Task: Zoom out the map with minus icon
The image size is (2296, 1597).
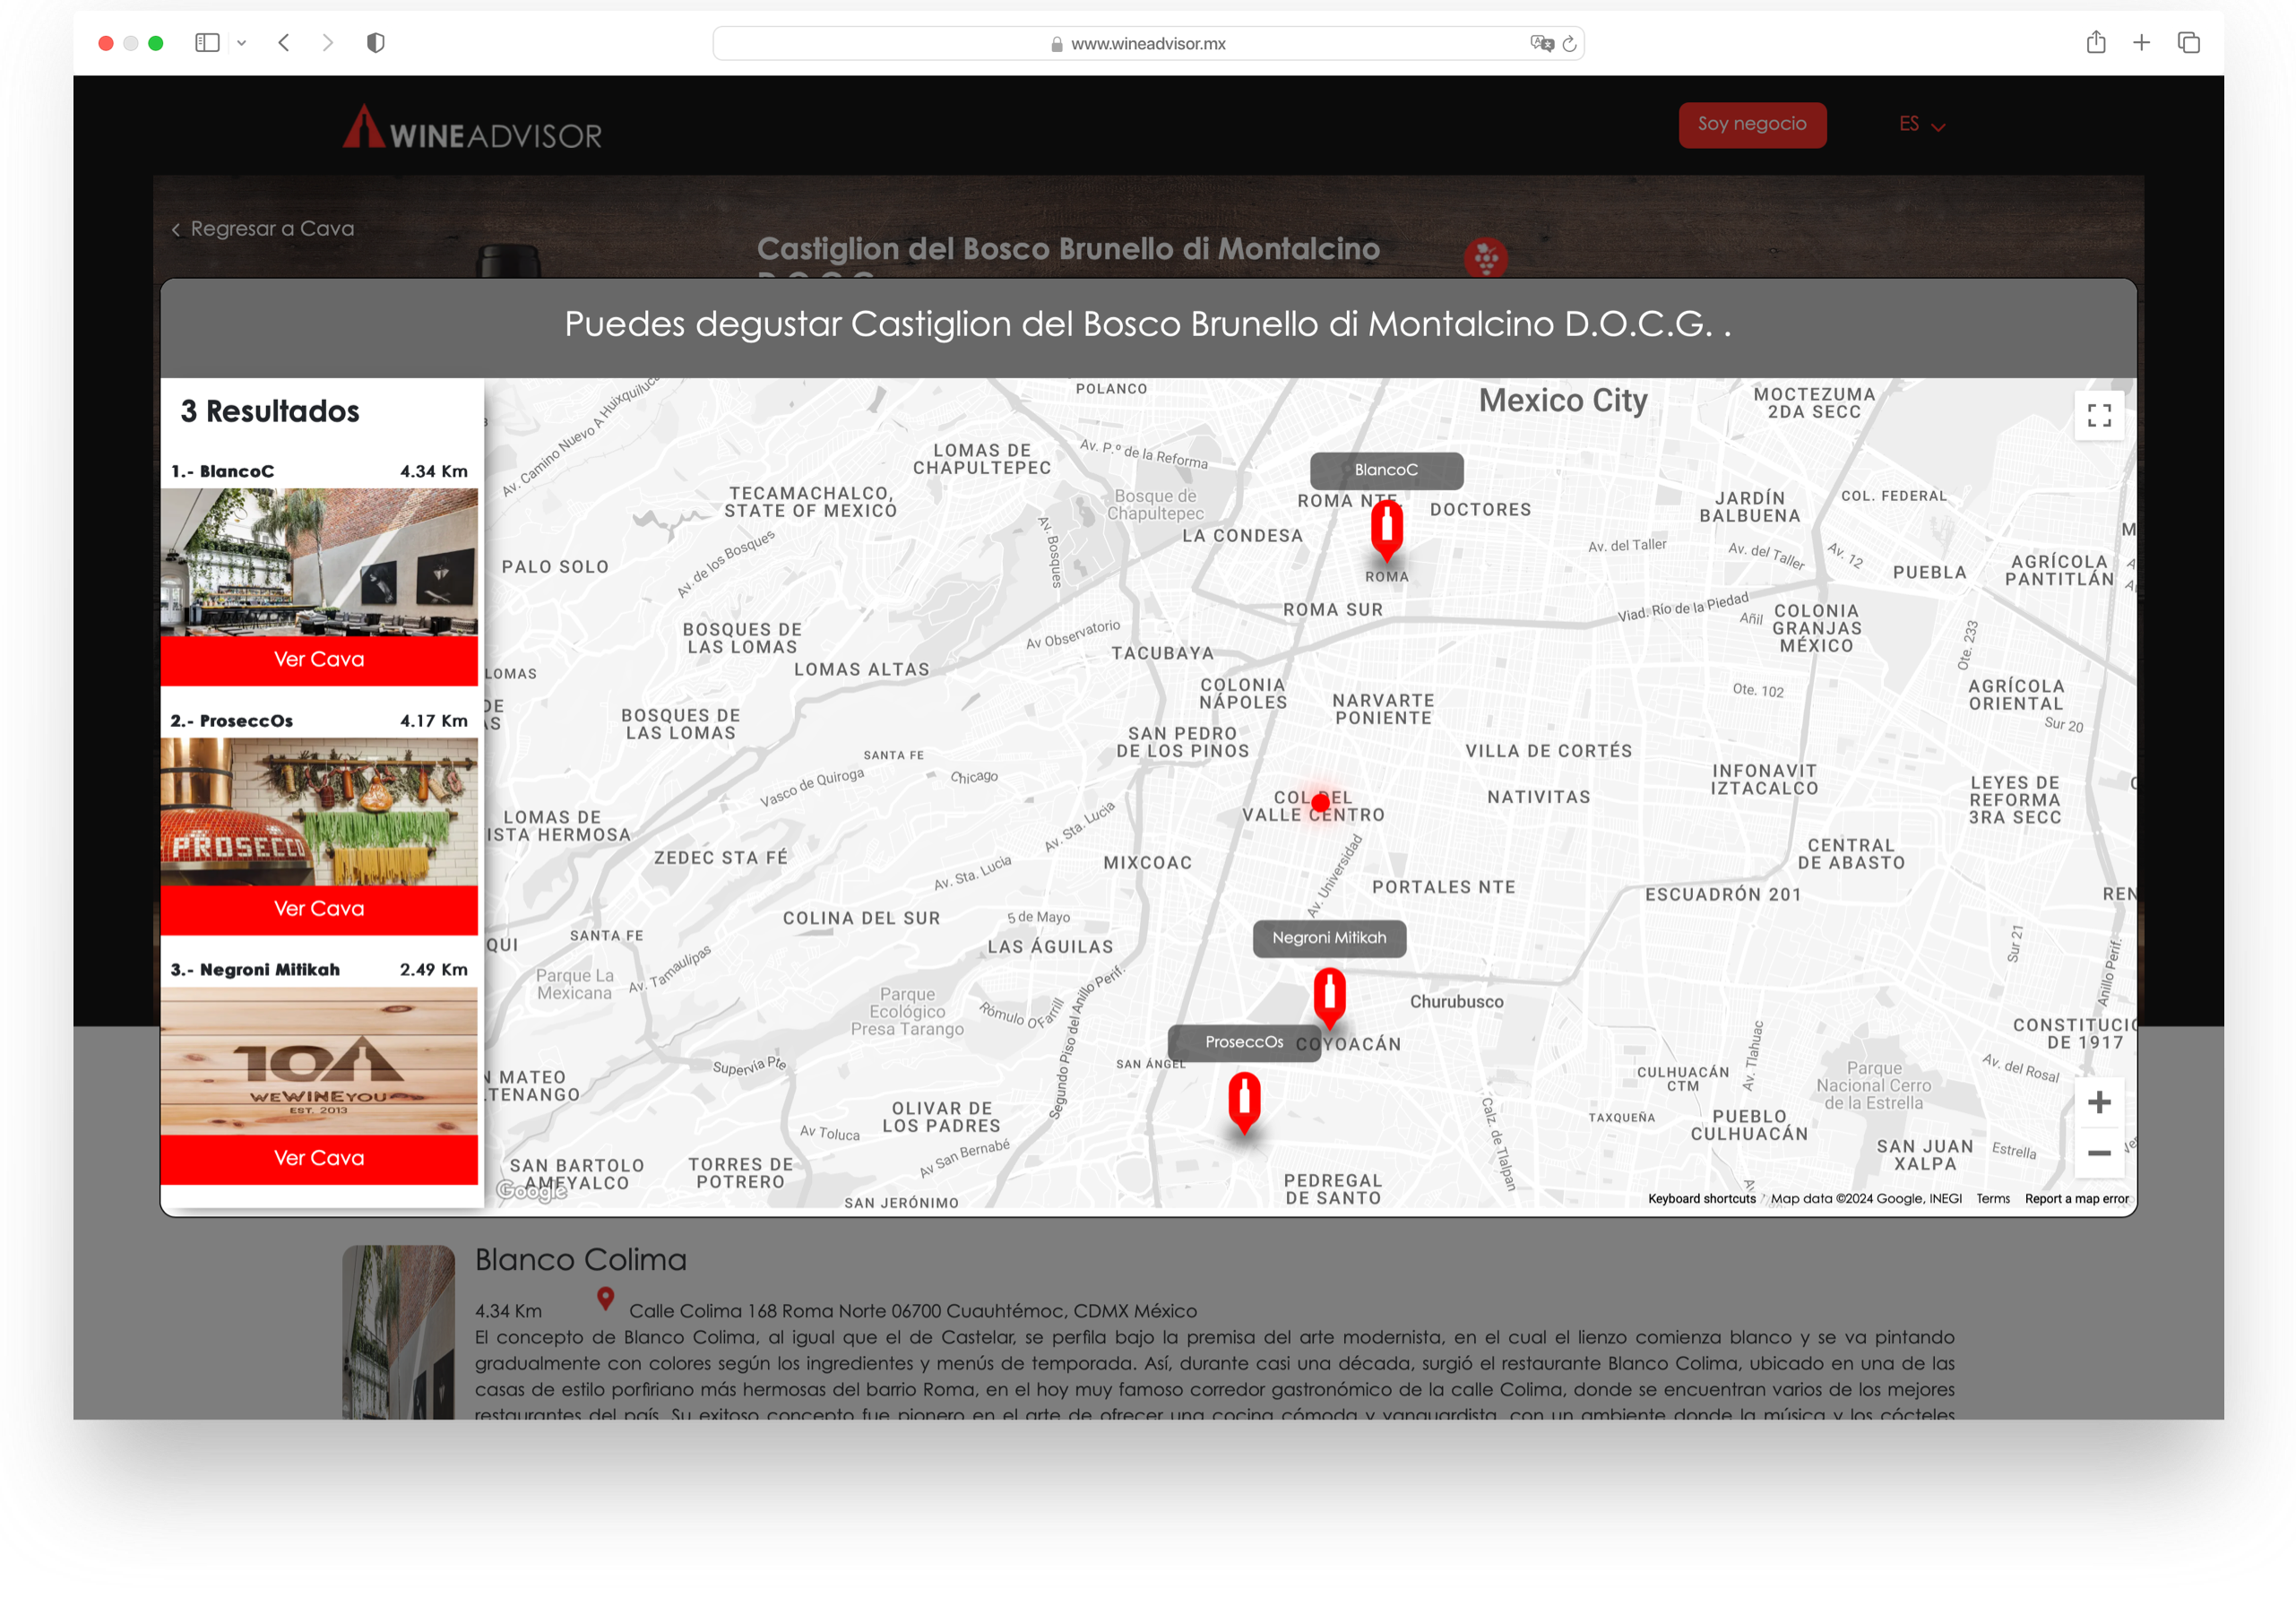Action: click(x=2099, y=1153)
